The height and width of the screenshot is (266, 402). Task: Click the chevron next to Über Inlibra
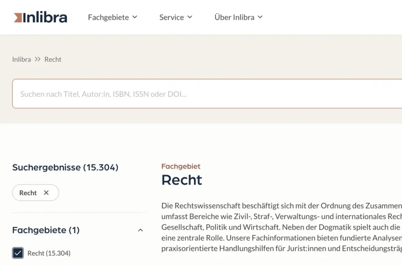coord(260,17)
